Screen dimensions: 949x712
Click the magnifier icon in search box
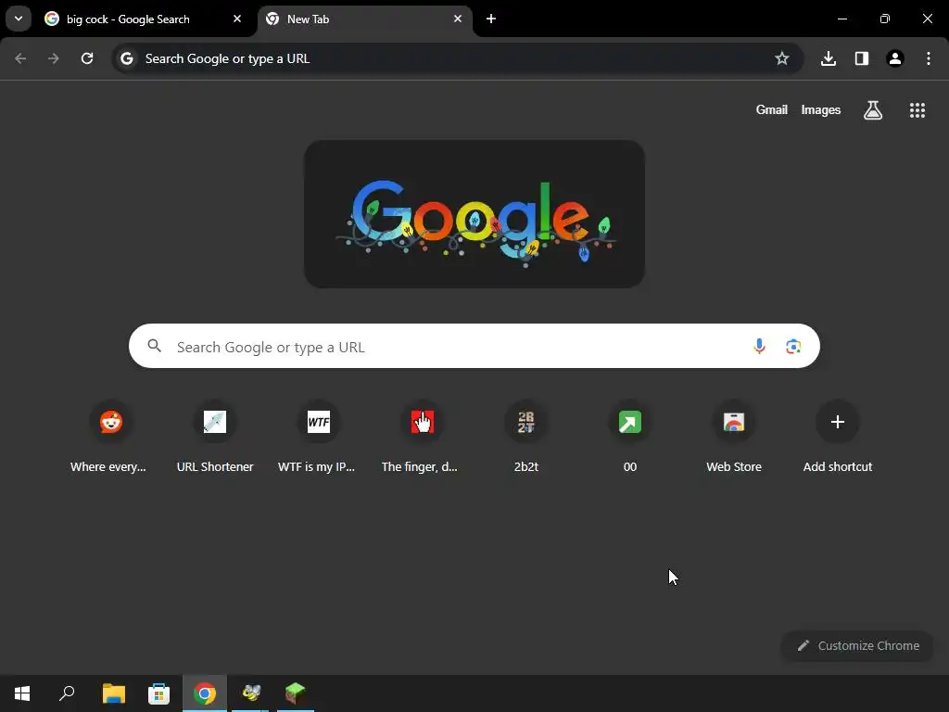tap(155, 346)
